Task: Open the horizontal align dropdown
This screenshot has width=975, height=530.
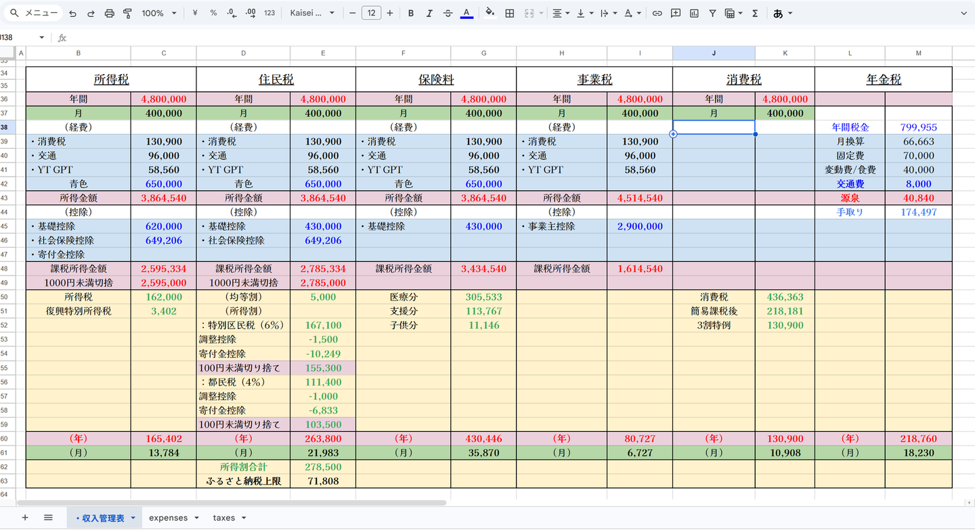Action: point(560,13)
